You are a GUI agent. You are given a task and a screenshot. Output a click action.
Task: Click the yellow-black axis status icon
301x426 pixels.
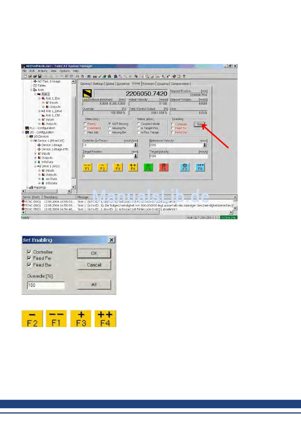(x=87, y=93)
